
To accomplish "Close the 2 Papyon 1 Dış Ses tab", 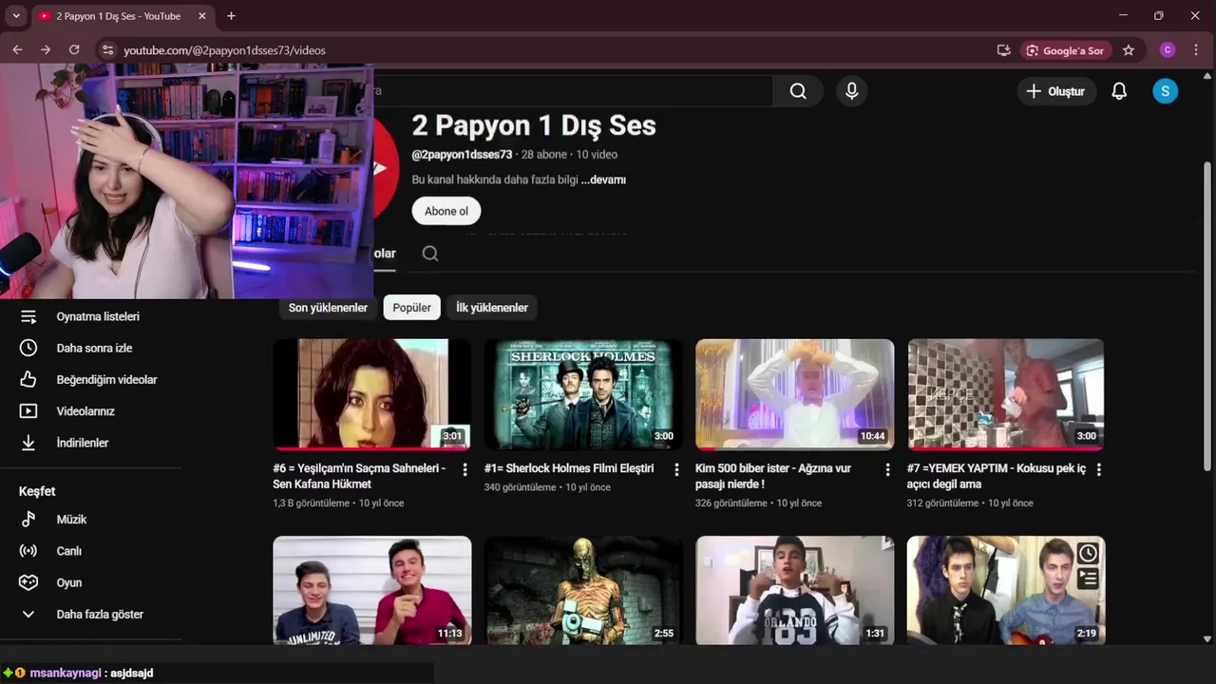I will [x=202, y=16].
